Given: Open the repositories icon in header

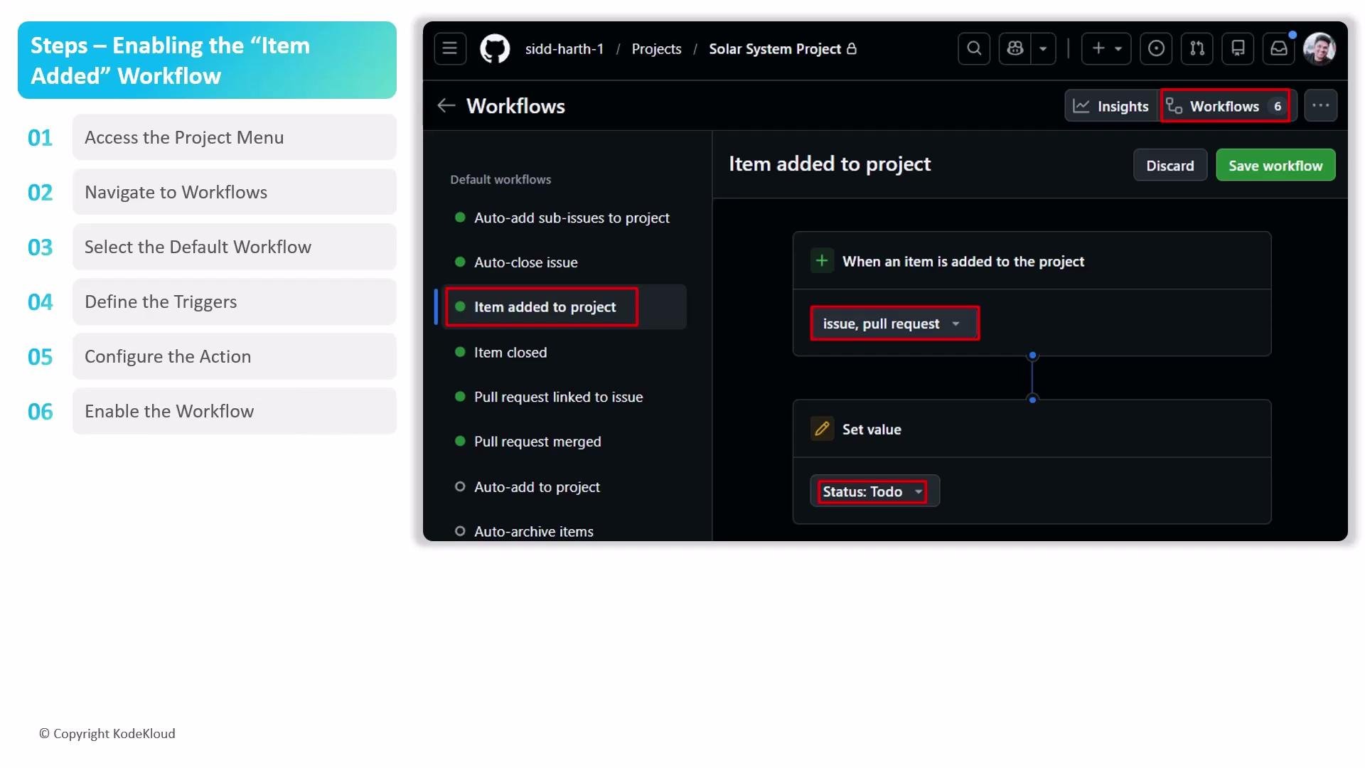Looking at the screenshot, I should click(1238, 49).
